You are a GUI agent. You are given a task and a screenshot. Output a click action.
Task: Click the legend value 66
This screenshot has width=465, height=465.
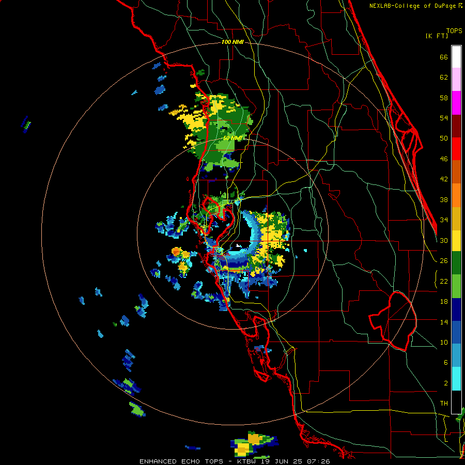point(444,57)
